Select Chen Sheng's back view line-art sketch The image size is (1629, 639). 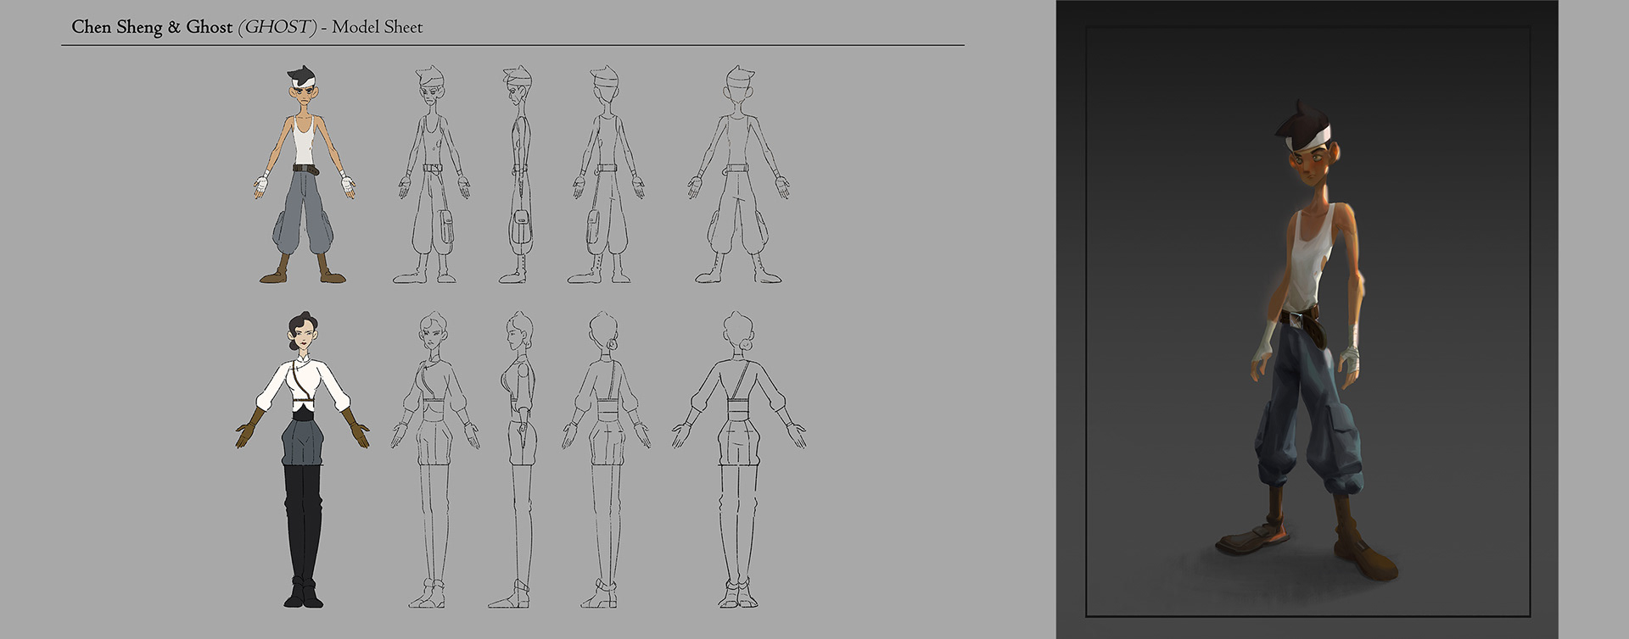tap(738, 175)
